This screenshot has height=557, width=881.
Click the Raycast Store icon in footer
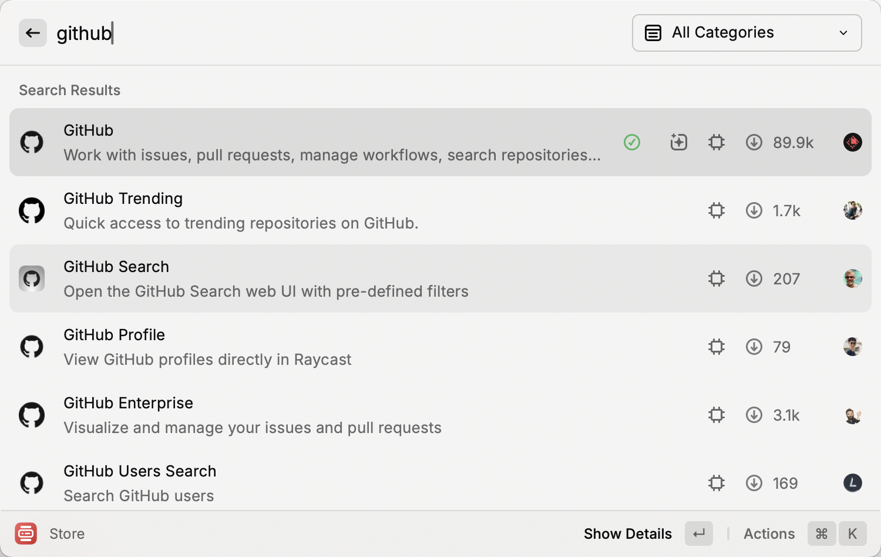pos(26,533)
